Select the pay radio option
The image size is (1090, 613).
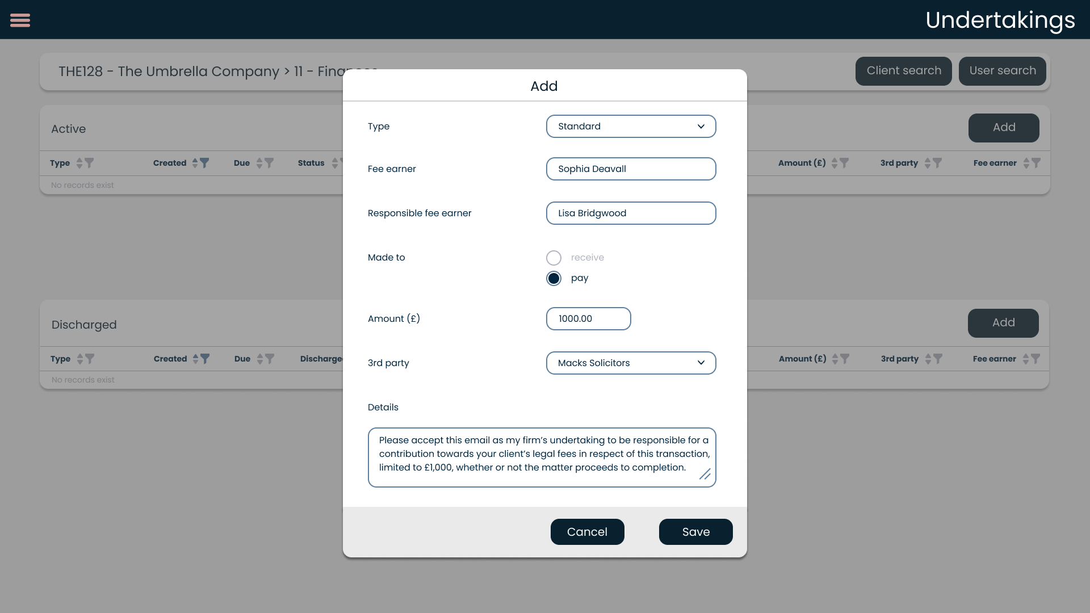[554, 278]
